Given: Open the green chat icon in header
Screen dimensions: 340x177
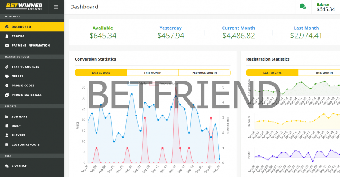Looking at the screenshot, I should pos(303,6).
